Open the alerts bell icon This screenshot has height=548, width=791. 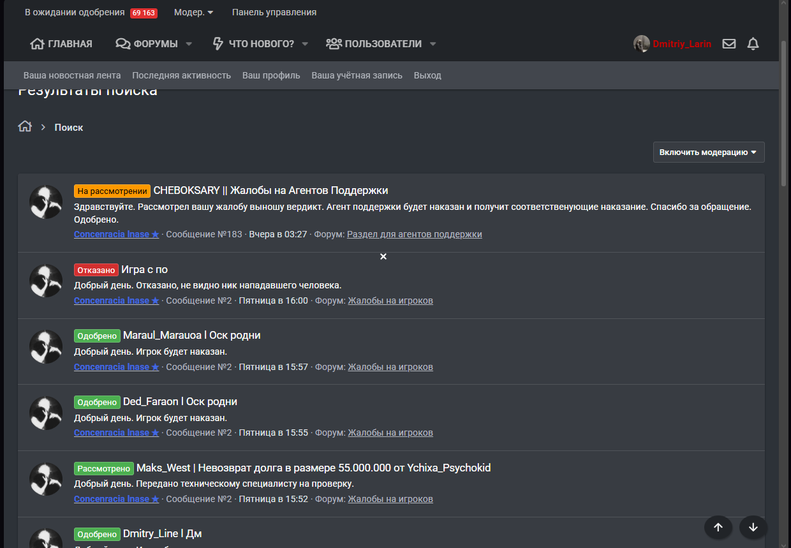(753, 44)
